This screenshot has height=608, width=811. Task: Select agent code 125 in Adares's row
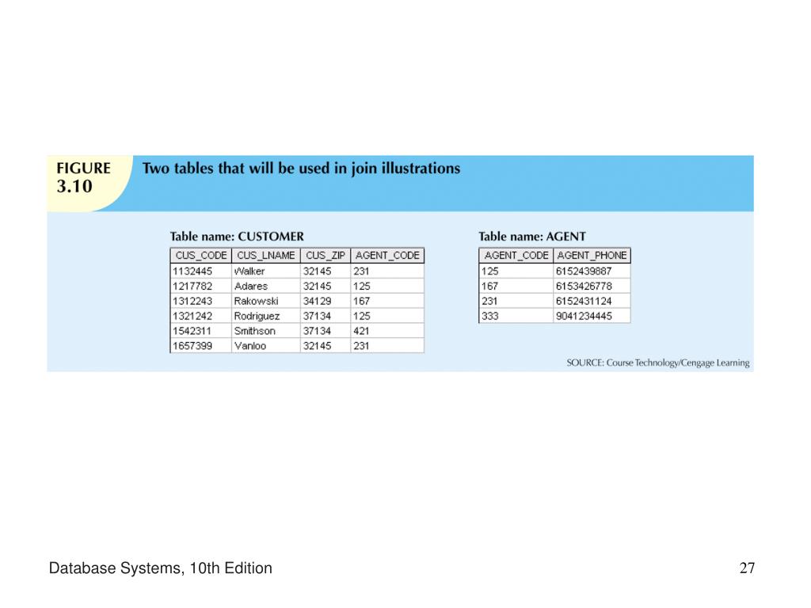click(x=387, y=286)
